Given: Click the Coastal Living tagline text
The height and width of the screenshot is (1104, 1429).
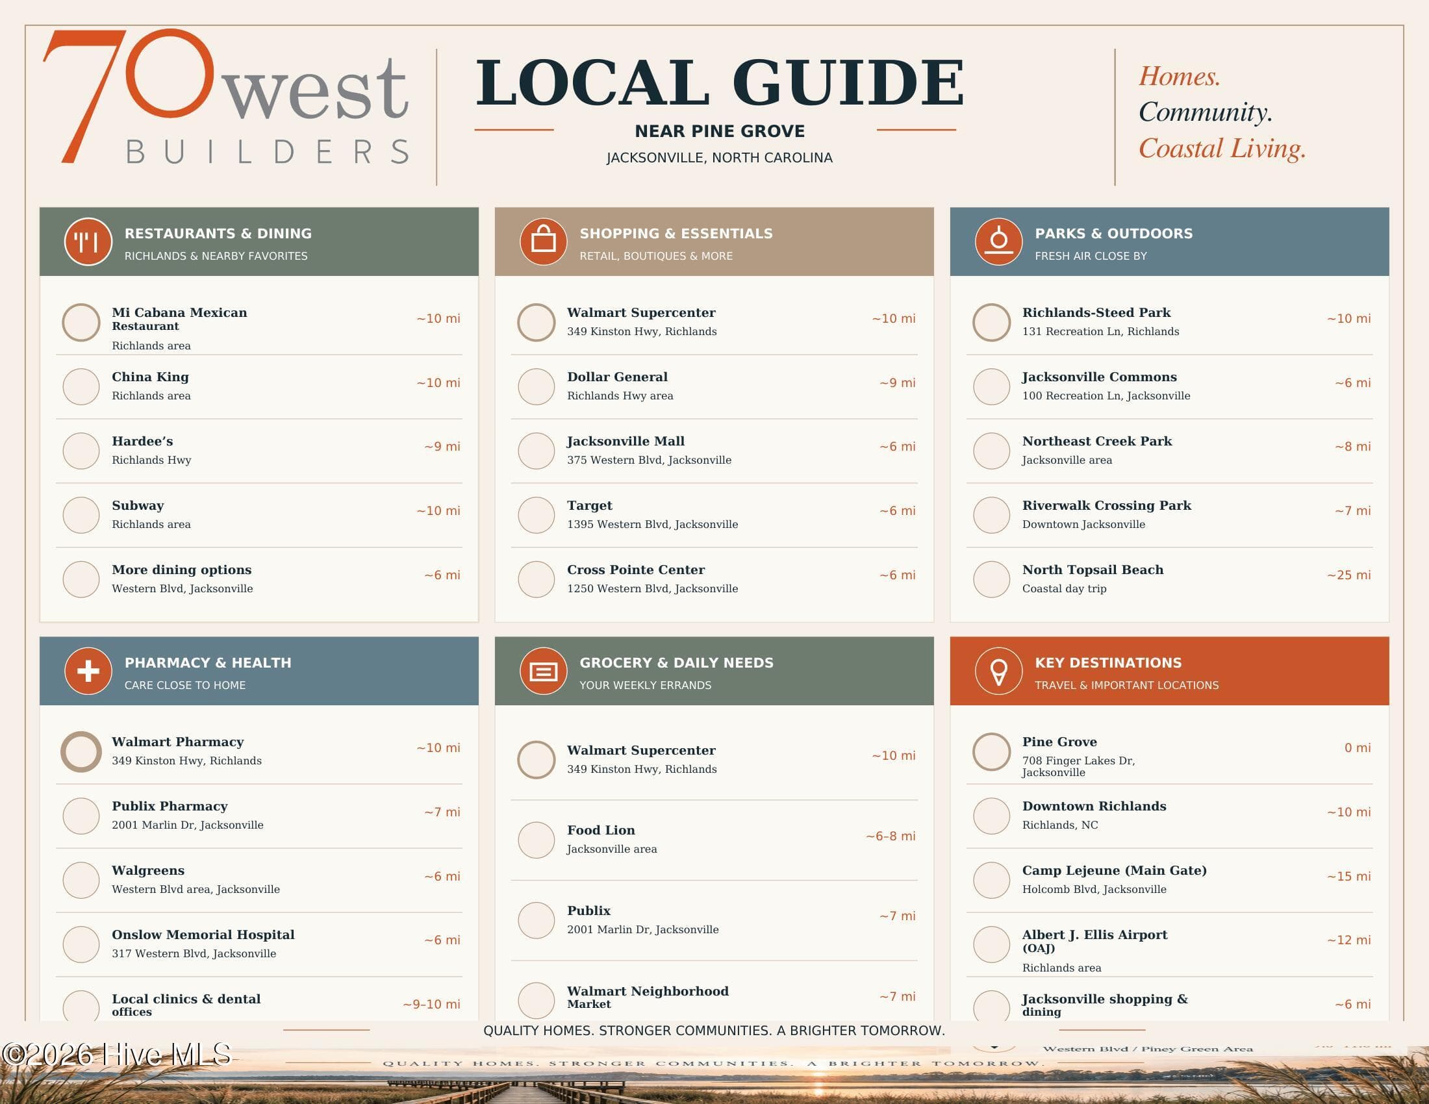Looking at the screenshot, I should coord(1222,149).
